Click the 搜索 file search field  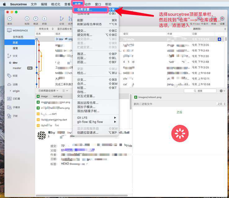(200, 91)
